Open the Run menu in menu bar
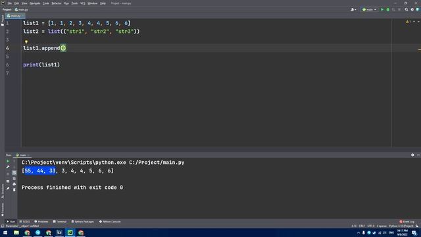 click(x=66, y=3)
